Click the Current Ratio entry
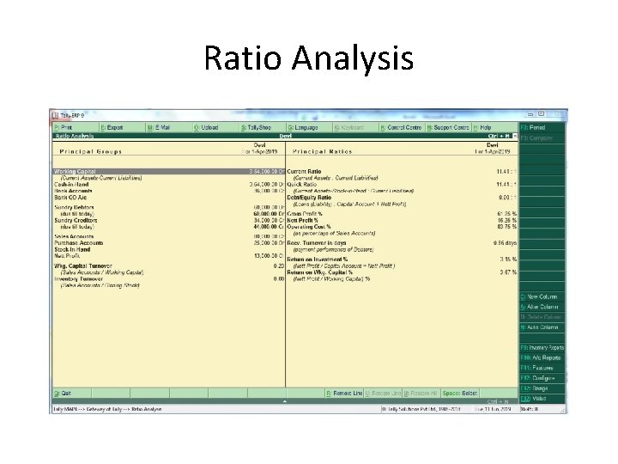 point(402,172)
